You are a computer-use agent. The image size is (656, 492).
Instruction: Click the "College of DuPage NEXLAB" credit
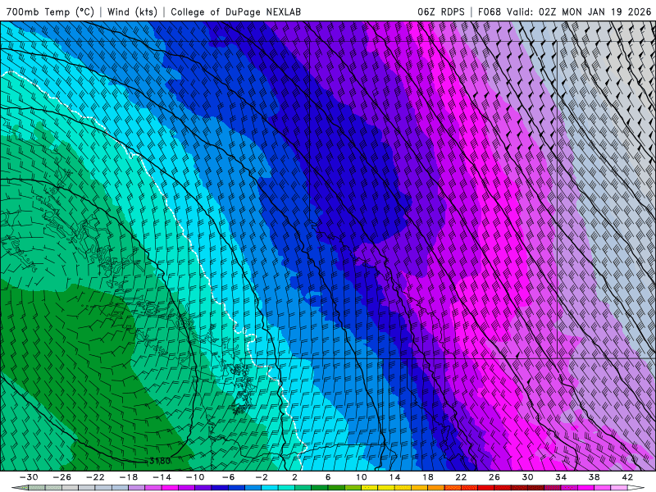pyautogui.click(x=235, y=11)
